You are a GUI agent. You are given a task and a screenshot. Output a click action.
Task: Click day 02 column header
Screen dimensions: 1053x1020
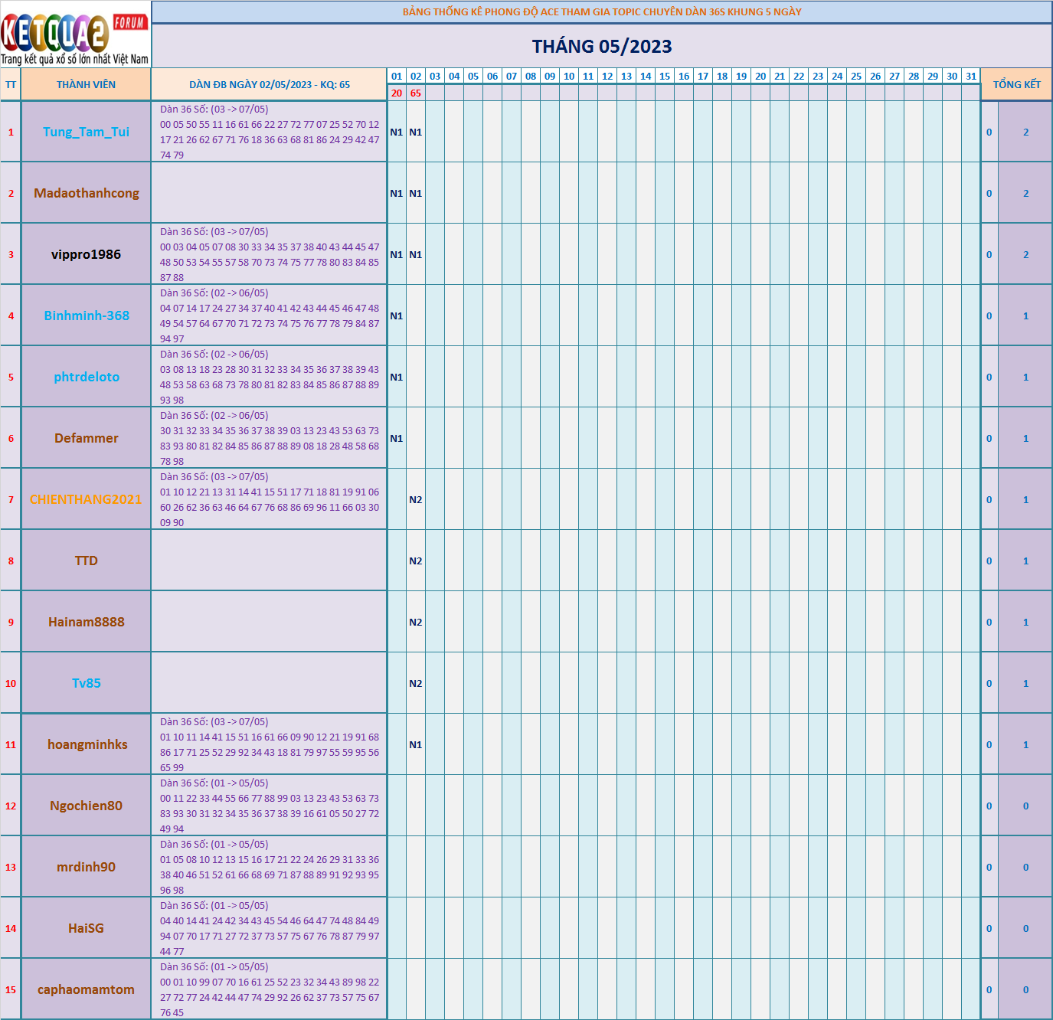click(416, 77)
